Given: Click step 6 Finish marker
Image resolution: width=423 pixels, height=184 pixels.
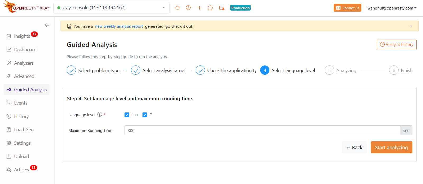Looking at the screenshot, I should point(394,70).
